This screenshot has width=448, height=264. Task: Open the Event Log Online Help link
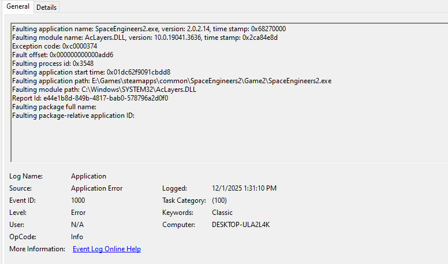click(x=107, y=249)
